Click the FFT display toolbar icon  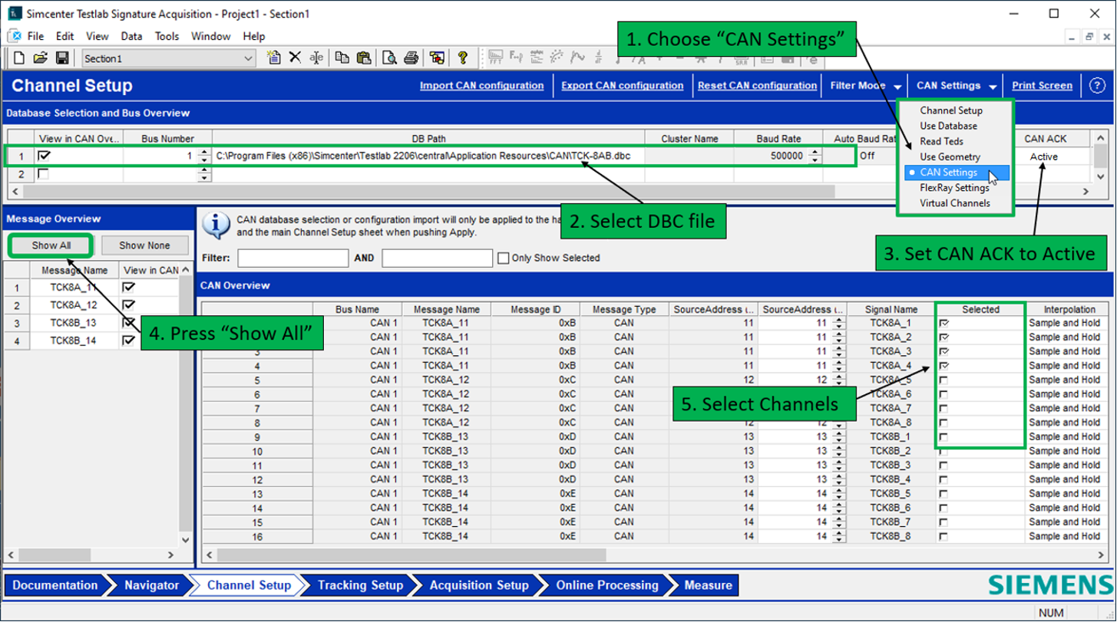pos(495,58)
